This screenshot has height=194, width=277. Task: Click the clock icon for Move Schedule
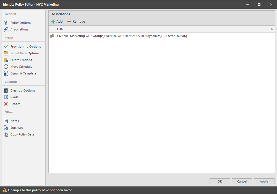point(6,67)
